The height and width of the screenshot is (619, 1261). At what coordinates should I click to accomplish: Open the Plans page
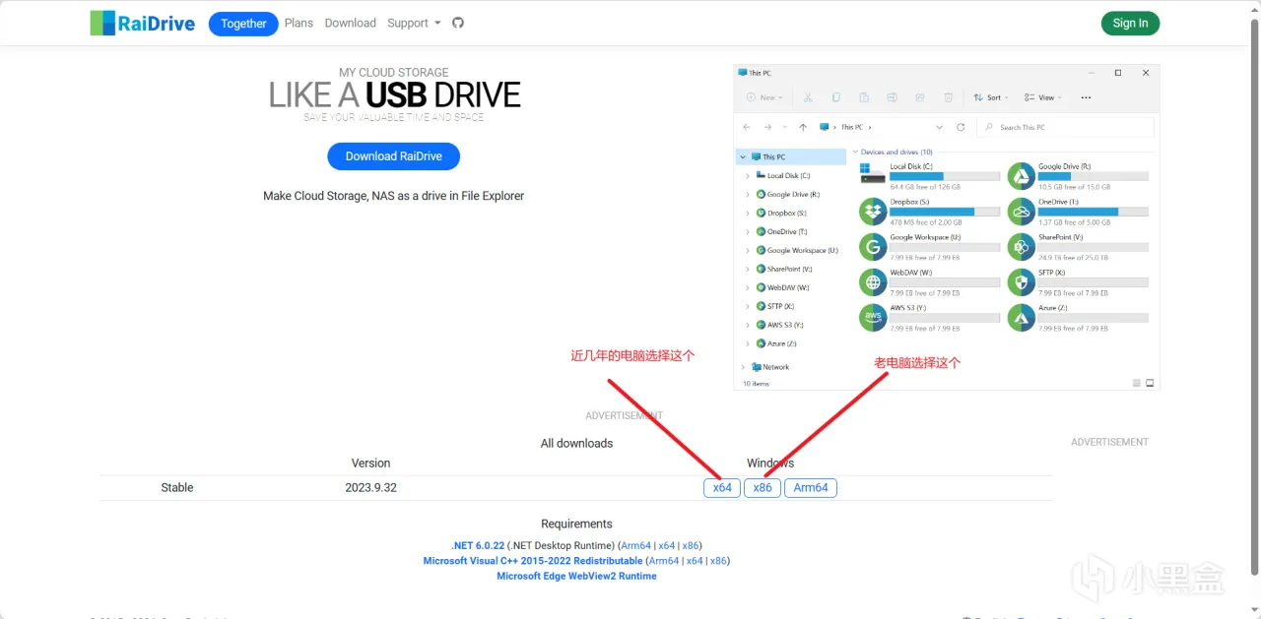click(x=299, y=23)
